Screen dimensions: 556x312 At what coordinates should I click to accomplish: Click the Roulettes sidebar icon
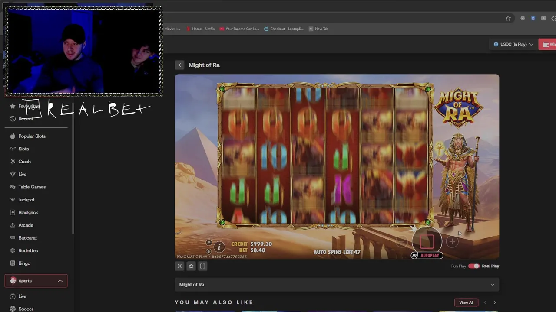[x=13, y=250]
